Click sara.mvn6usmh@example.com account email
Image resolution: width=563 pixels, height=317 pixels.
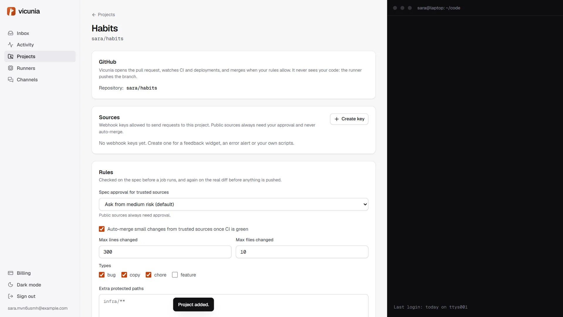point(38,308)
